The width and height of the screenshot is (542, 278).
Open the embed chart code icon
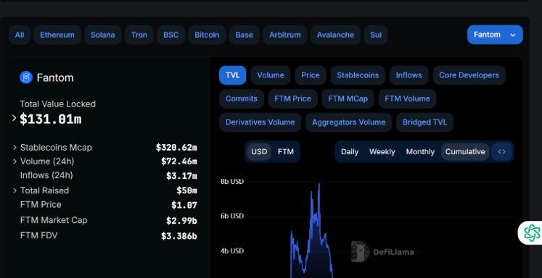click(502, 152)
